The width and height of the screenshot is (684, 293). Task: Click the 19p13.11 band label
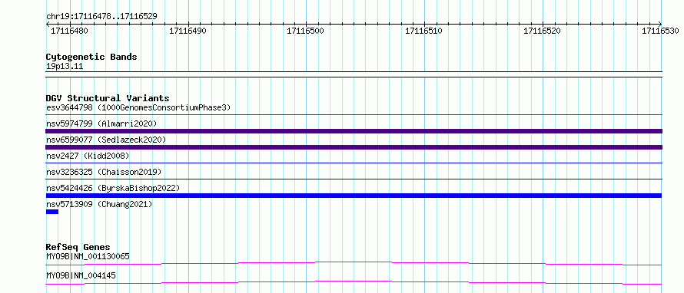tap(65, 67)
